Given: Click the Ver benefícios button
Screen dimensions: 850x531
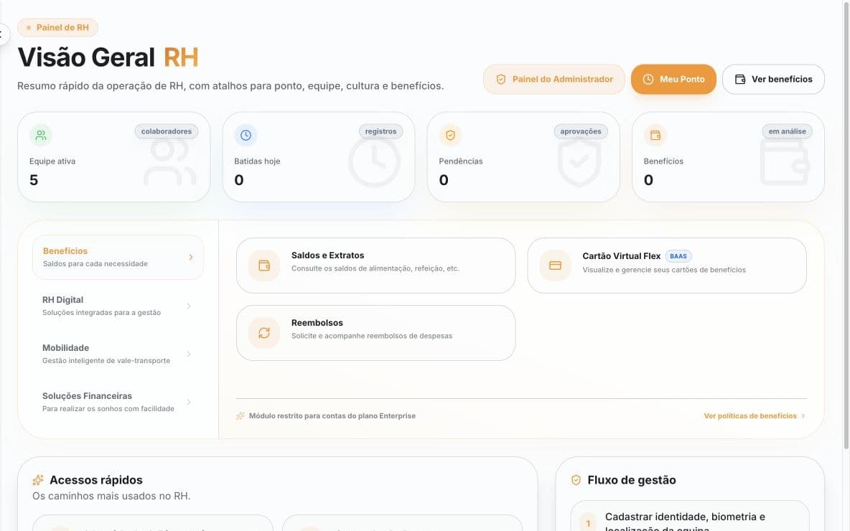Looking at the screenshot, I should coord(774,79).
